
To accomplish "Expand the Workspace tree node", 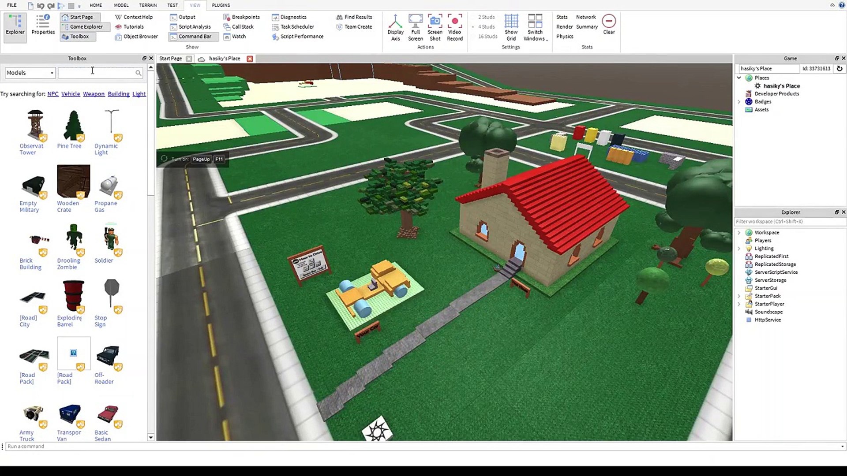I will (739, 233).
